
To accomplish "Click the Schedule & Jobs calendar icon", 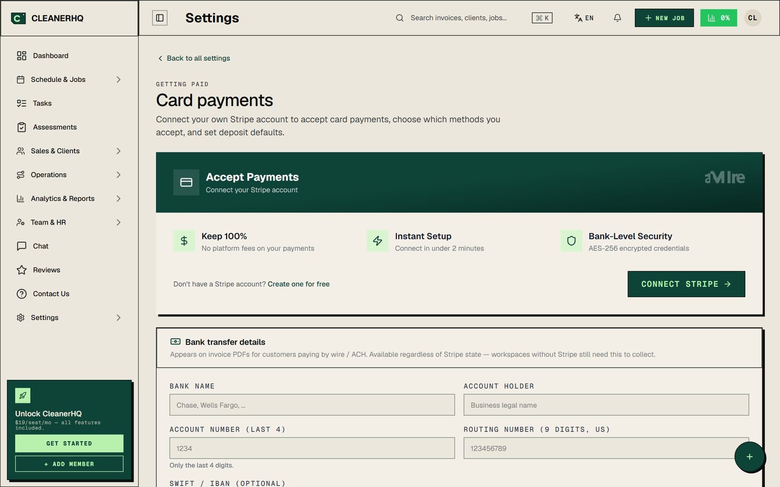I will click(20, 79).
